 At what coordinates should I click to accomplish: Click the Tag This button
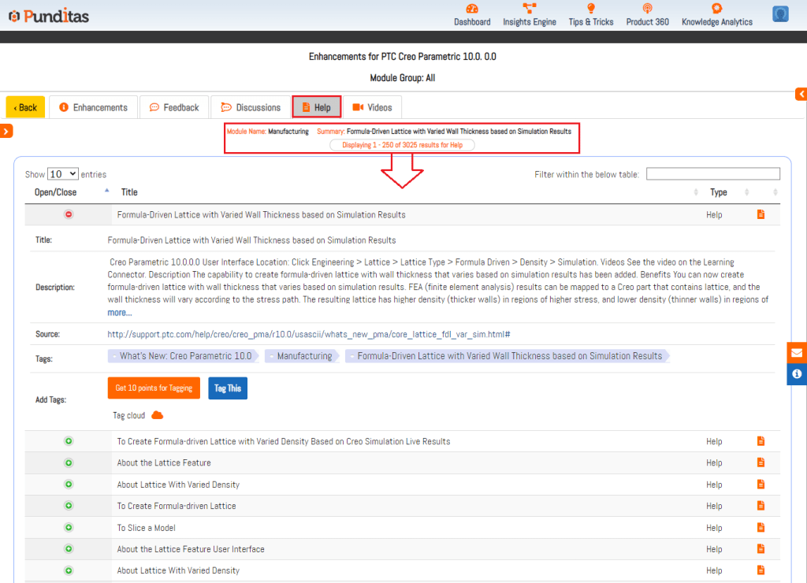228,388
